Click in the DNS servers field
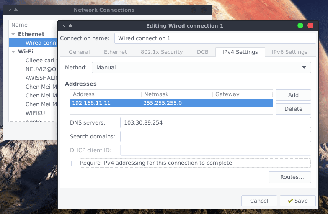The height and width of the screenshot is (214, 328). coord(215,122)
